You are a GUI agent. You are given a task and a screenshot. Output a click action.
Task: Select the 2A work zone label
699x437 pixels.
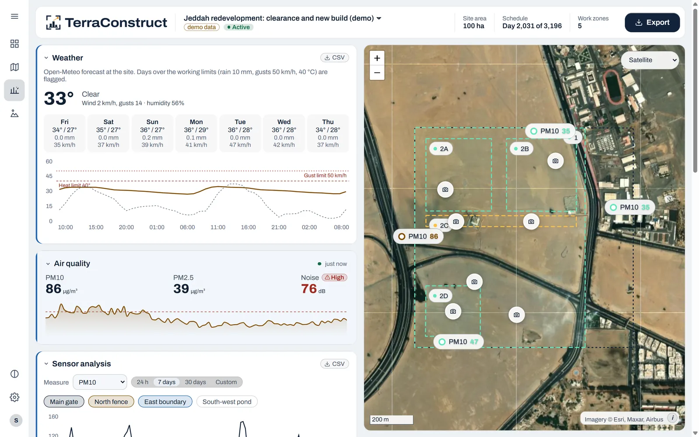441,149
